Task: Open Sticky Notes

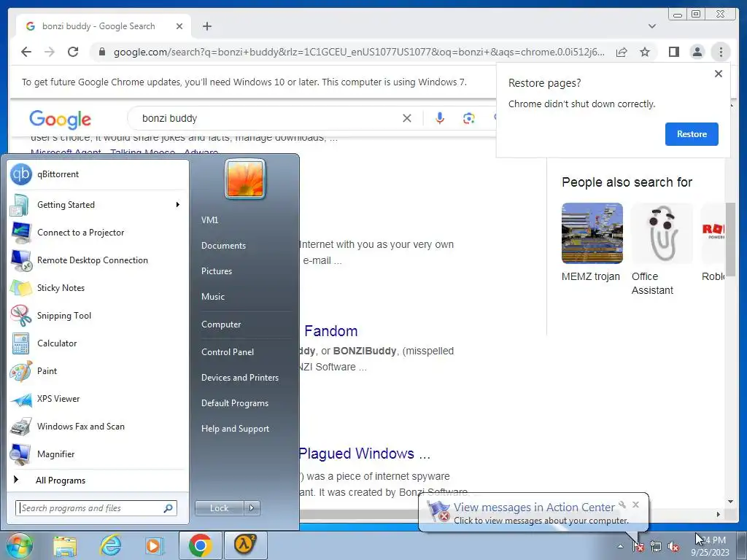Action: coord(97,287)
